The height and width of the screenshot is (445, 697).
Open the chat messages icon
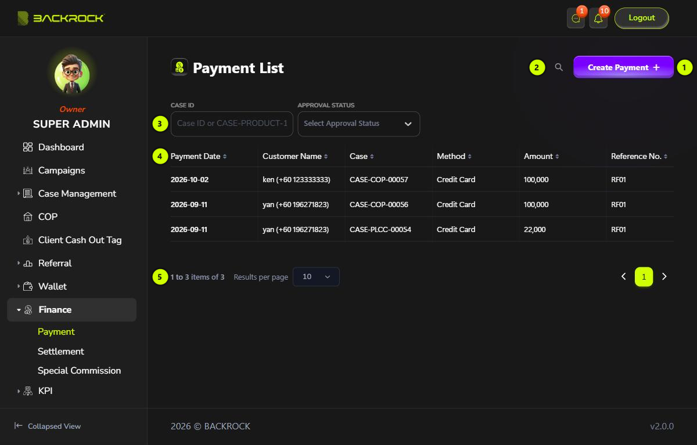coord(576,19)
